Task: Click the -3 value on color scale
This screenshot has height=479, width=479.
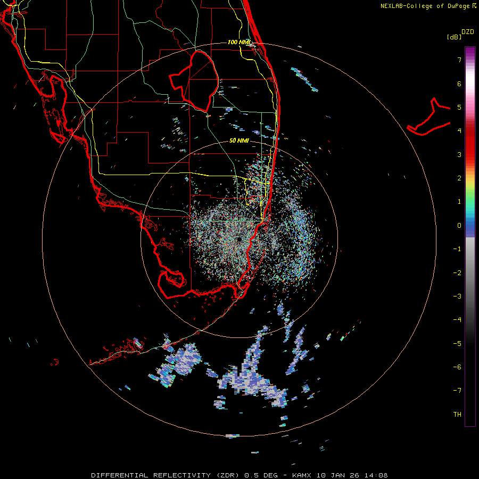Action: click(x=457, y=296)
